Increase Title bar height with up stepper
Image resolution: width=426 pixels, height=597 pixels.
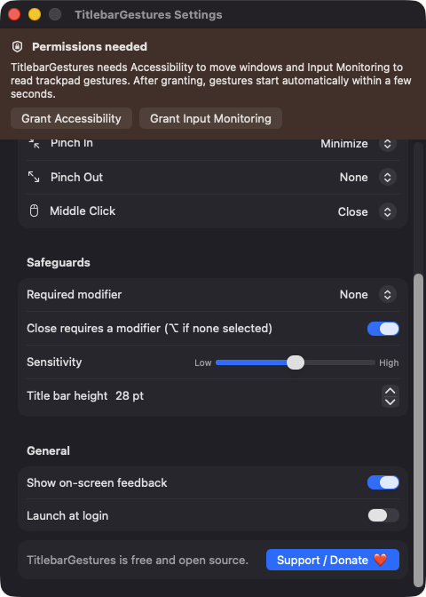[x=390, y=391]
